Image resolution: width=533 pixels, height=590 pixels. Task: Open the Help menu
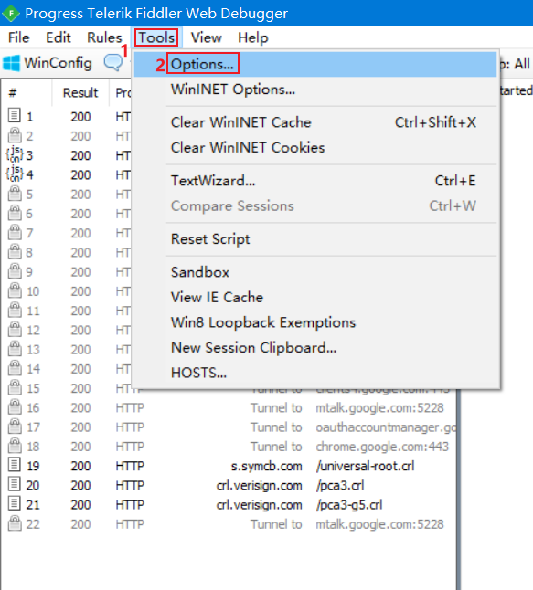[x=253, y=37]
